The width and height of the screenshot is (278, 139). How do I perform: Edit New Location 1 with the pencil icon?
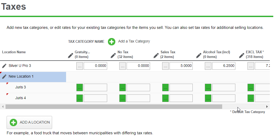point(4,77)
